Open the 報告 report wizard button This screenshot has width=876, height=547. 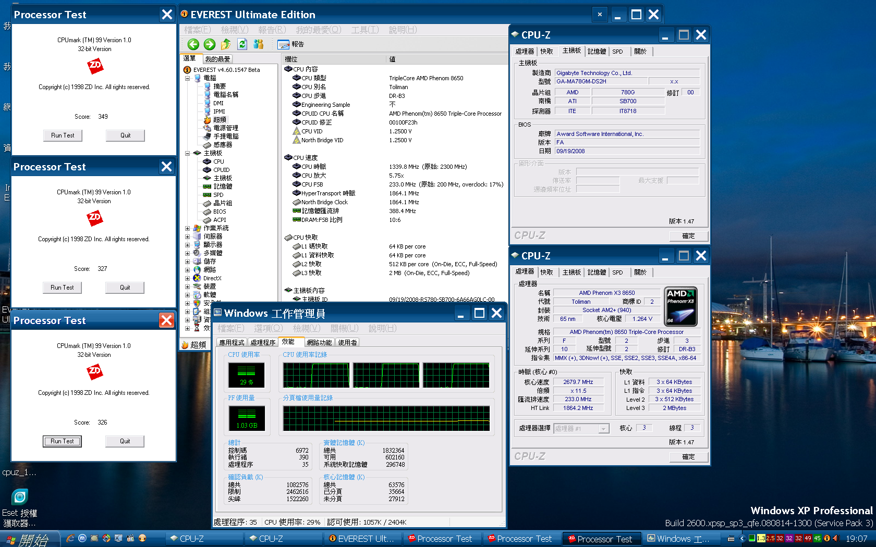pyautogui.click(x=291, y=44)
